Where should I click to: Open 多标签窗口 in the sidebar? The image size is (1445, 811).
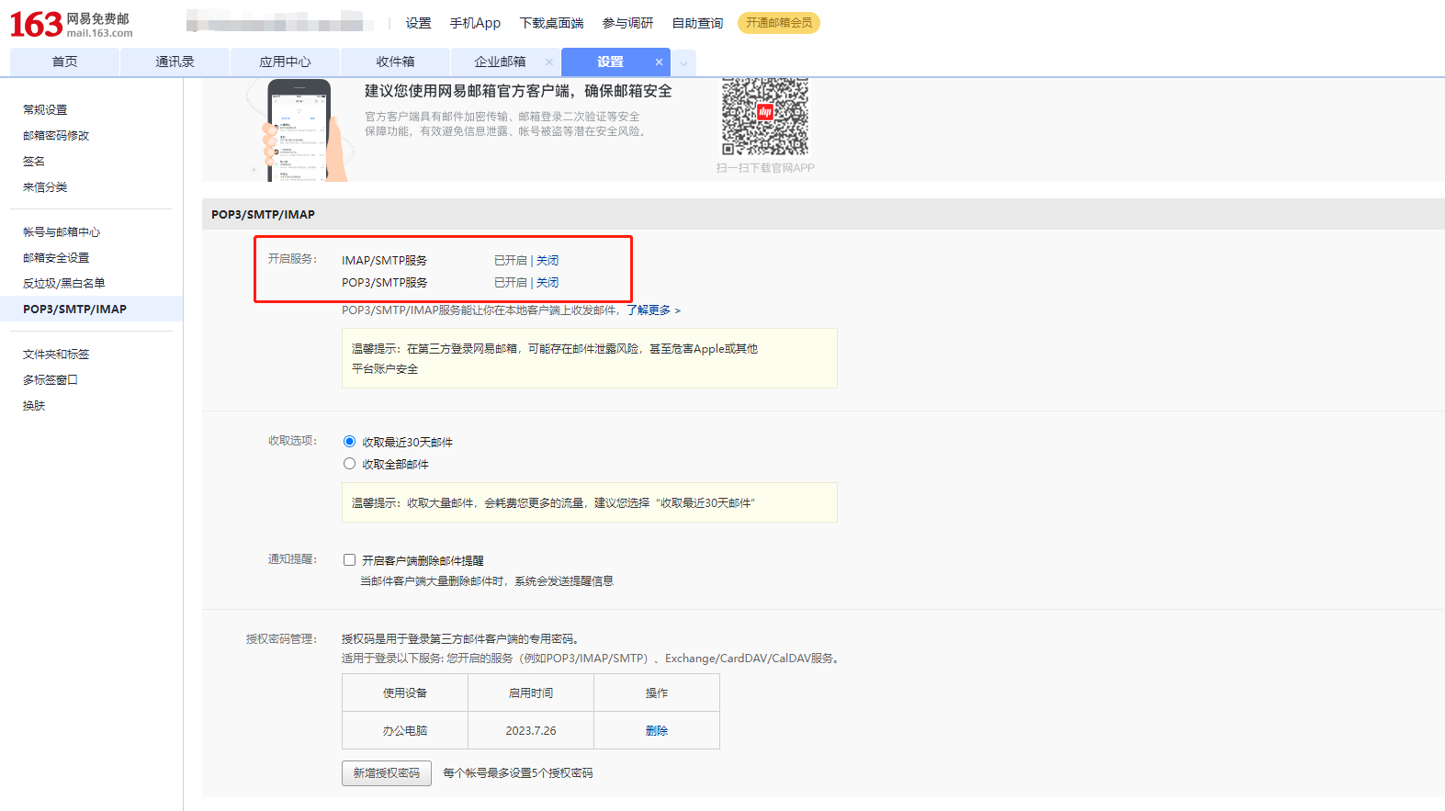tap(51, 379)
